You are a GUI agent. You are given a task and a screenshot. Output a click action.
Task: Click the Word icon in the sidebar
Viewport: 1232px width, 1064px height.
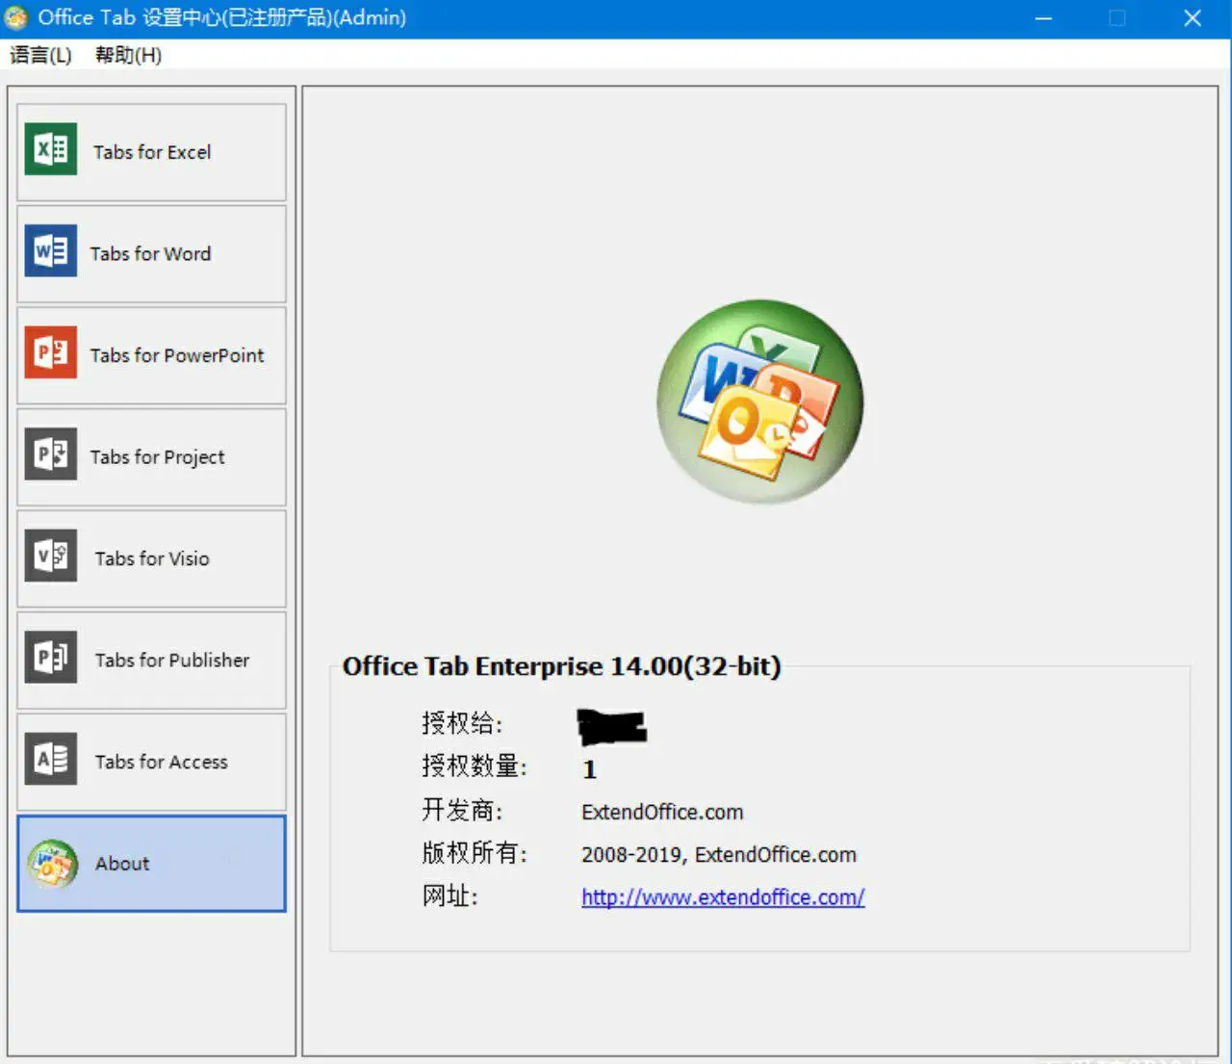click(51, 251)
